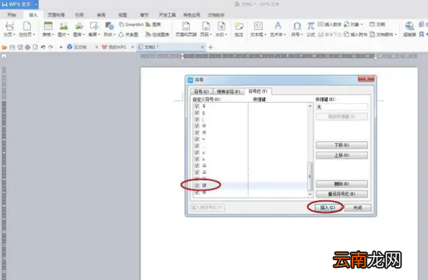Click the date (日期) button
Viewport: 428px width, 280px height.
[x=377, y=24]
